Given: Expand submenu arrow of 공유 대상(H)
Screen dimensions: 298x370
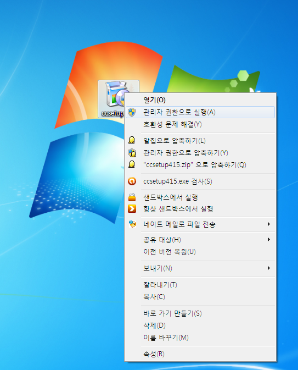Looking at the screenshot, I should (x=269, y=240).
